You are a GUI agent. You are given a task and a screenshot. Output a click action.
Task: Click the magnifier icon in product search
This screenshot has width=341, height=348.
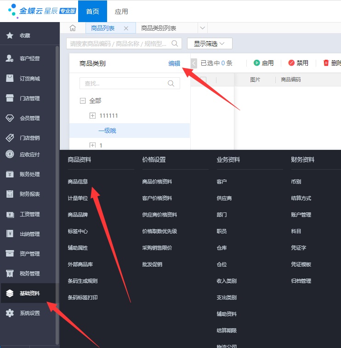[175, 44]
